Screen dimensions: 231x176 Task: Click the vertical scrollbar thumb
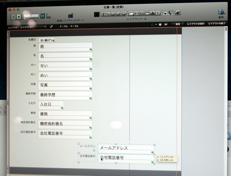tap(226, 29)
